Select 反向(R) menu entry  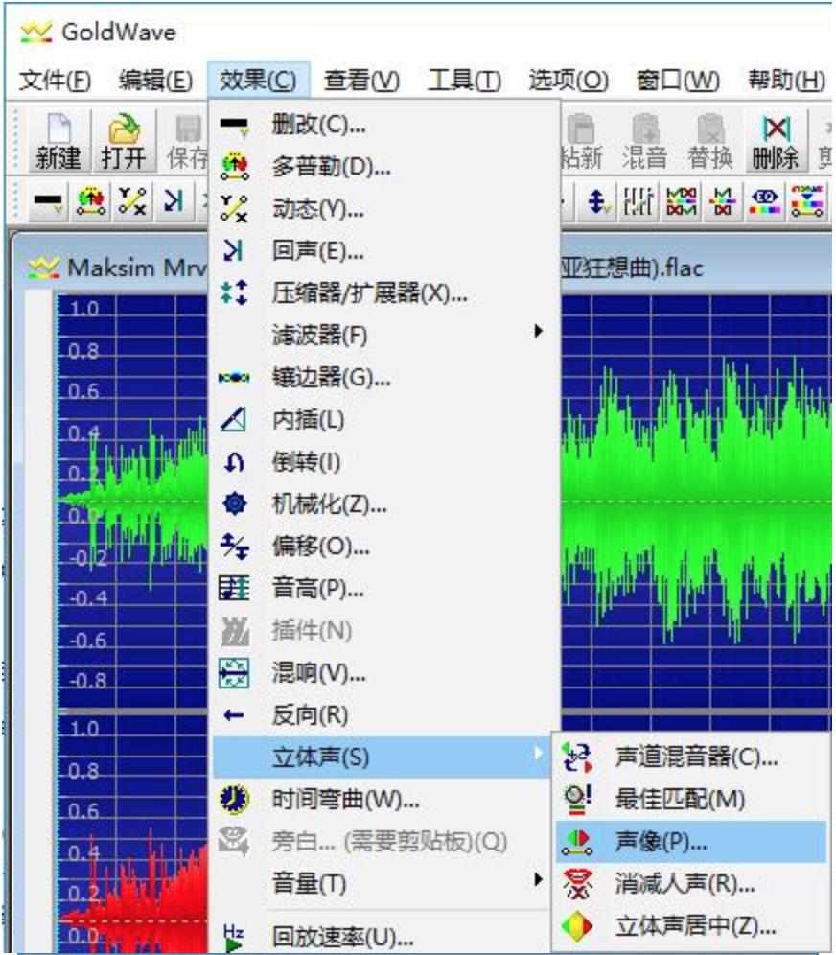pos(383,715)
